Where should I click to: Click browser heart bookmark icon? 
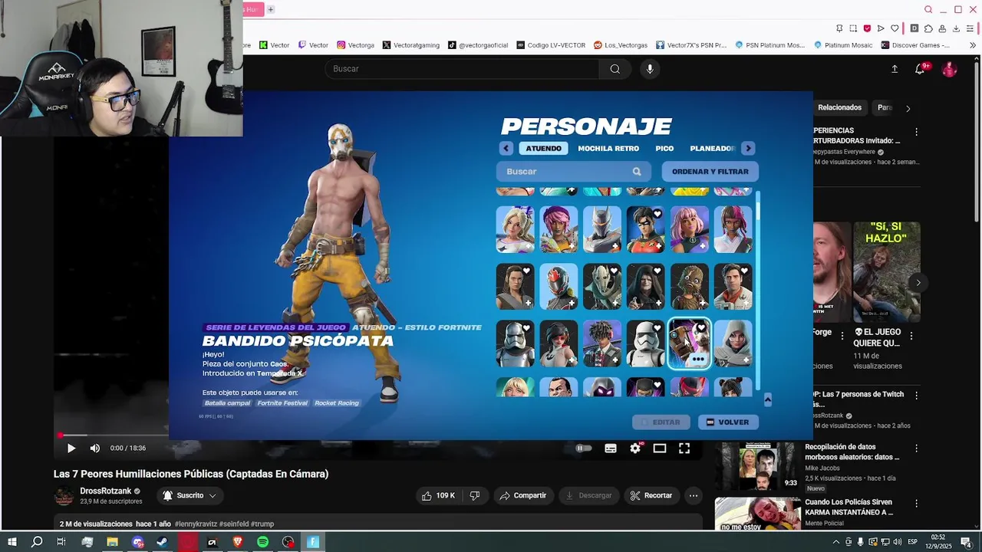pos(895,28)
